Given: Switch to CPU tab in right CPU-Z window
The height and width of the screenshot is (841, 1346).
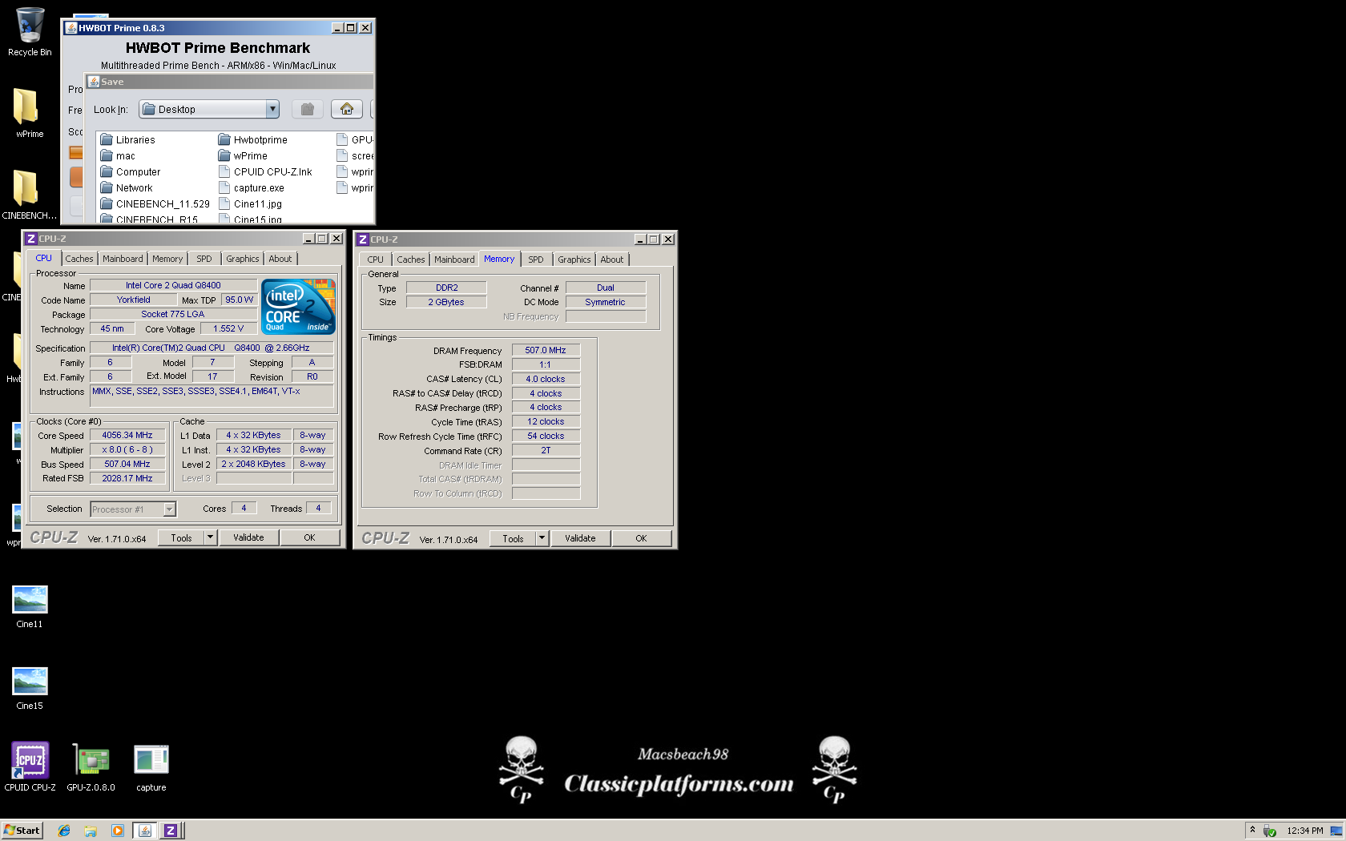Looking at the screenshot, I should (375, 260).
